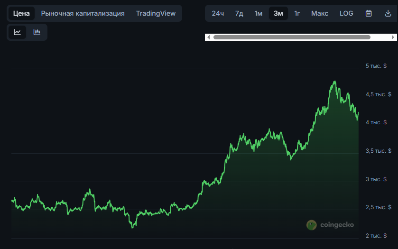This screenshot has height=249, width=398.
Task: Open the TradingView chart tab
Action: click(156, 13)
